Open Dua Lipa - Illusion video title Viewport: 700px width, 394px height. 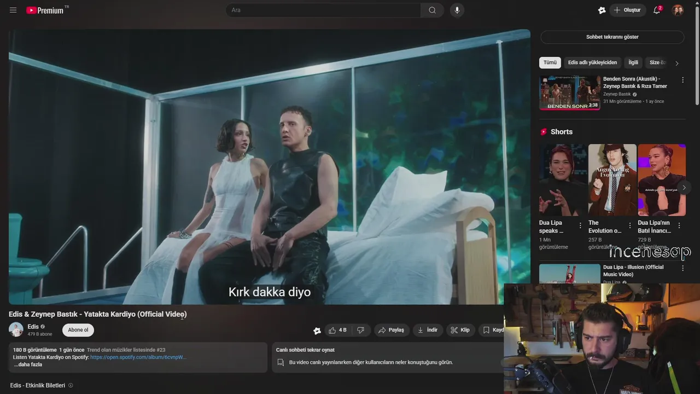[633, 271]
